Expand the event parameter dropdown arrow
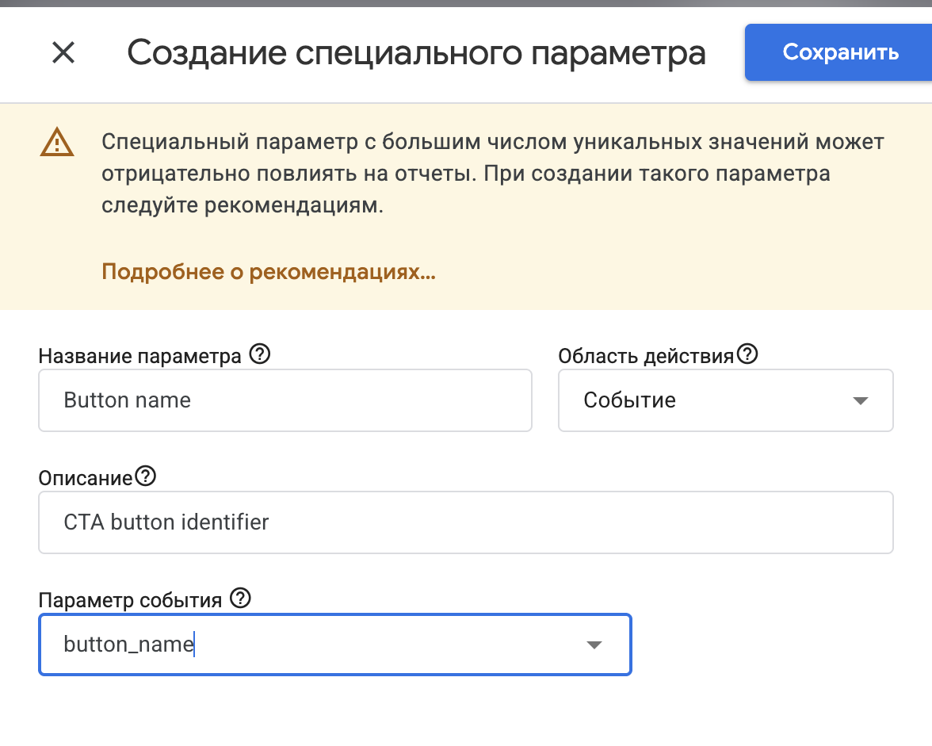 (594, 645)
